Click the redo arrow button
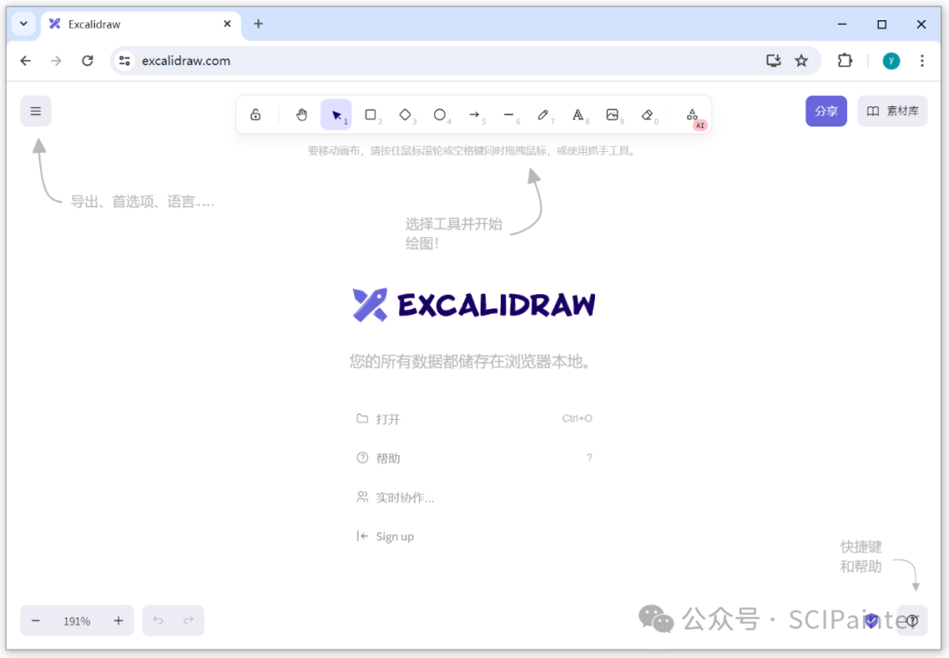The image size is (949, 658). (x=188, y=620)
